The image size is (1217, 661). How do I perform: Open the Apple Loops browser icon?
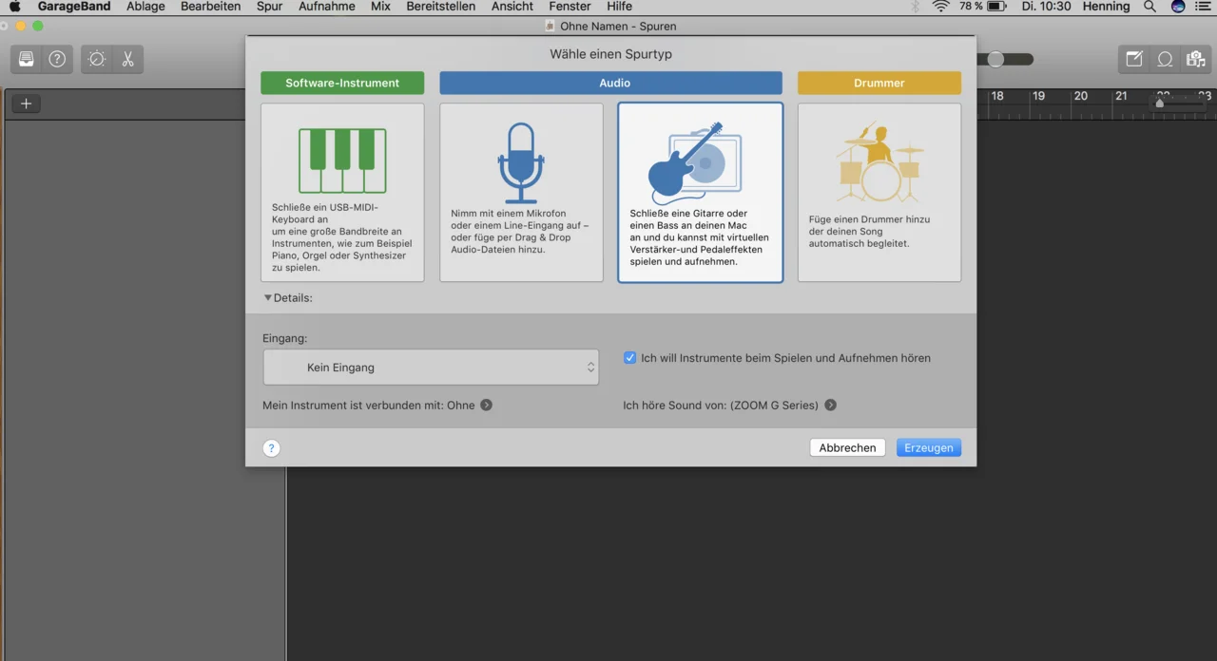tap(1165, 59)
